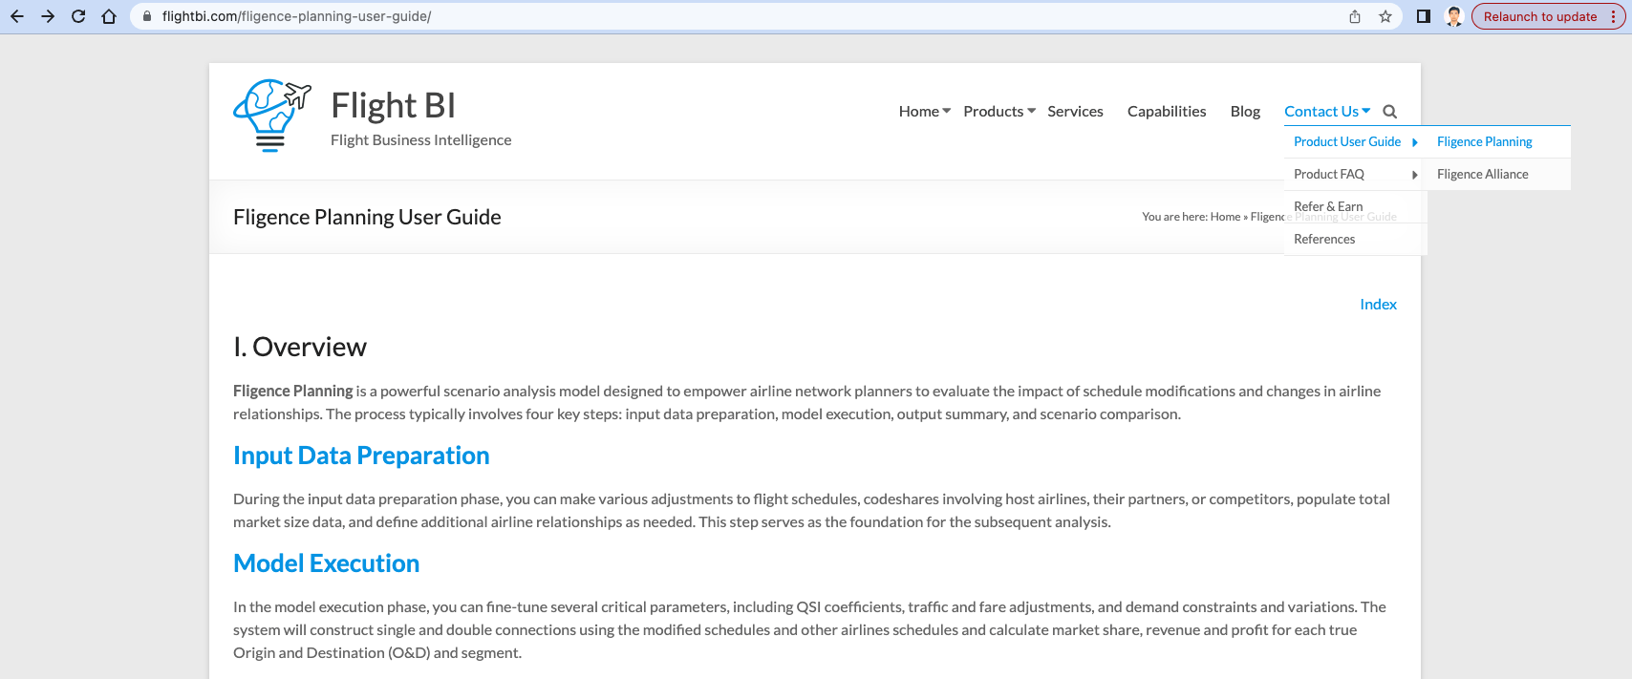Follow the Home breadcrumb link
Screen dimensions: 1632x679
coord(1225,217)
